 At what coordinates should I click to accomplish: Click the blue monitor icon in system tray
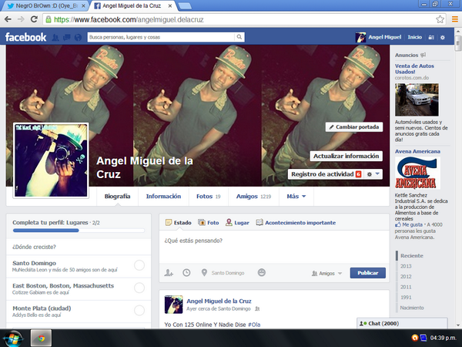423,338
